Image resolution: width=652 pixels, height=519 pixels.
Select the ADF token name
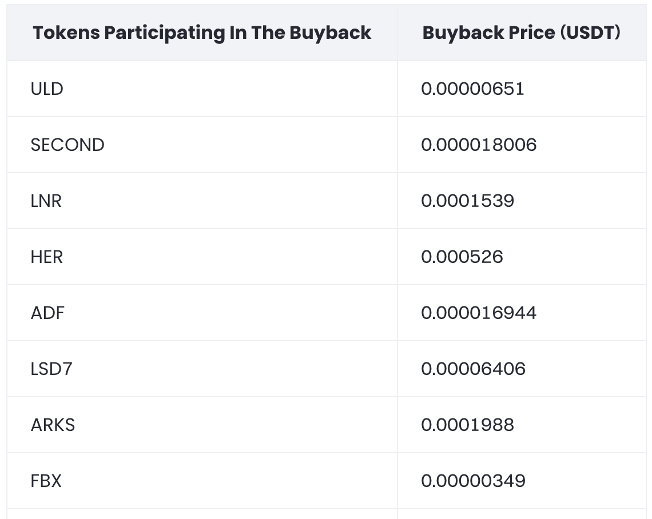48,313
